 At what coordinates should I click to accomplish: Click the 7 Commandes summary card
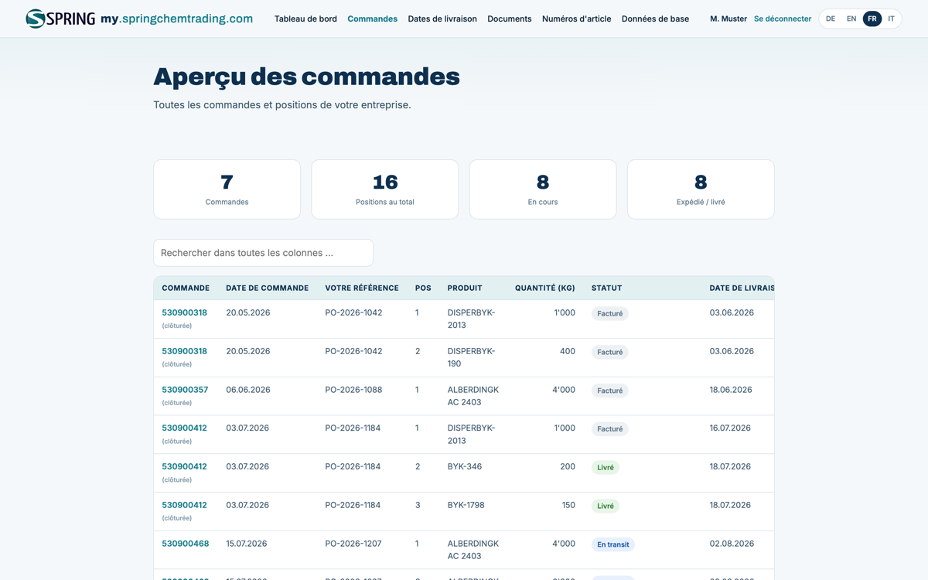click(227, 189)
